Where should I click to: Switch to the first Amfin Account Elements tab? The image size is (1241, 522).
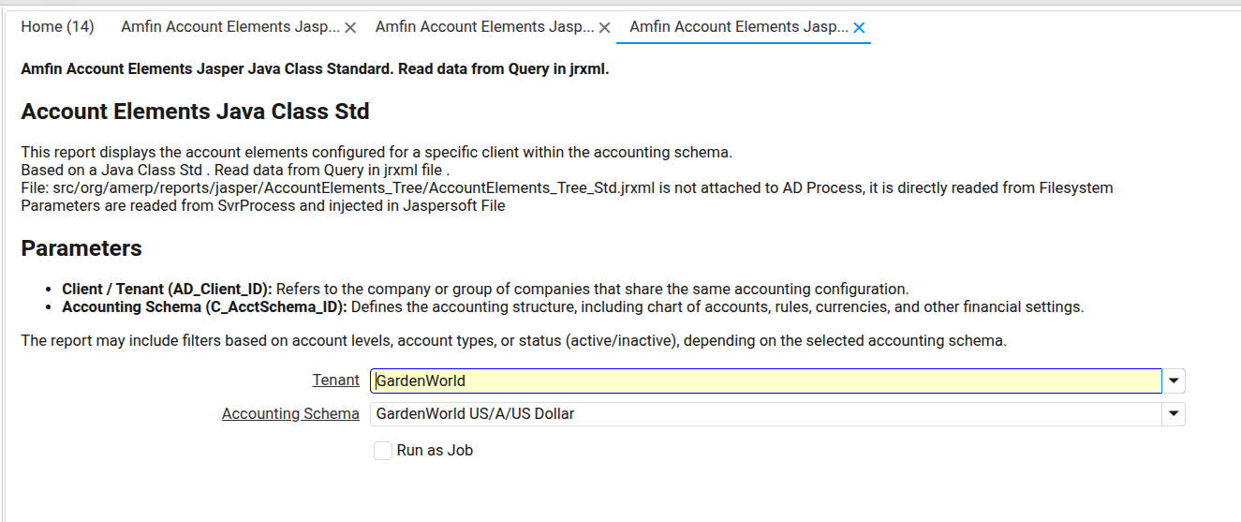coord(229,27)
